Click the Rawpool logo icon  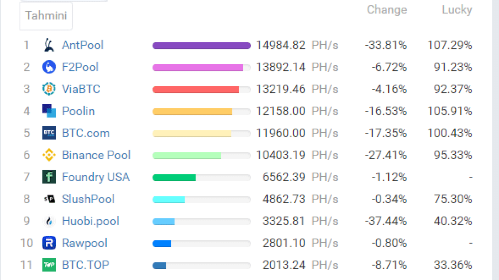click(49, 243)
